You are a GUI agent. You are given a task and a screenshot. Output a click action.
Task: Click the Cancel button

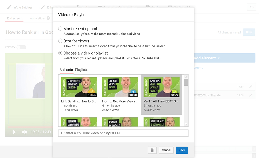pyautogui.click(x=166, y=150)
